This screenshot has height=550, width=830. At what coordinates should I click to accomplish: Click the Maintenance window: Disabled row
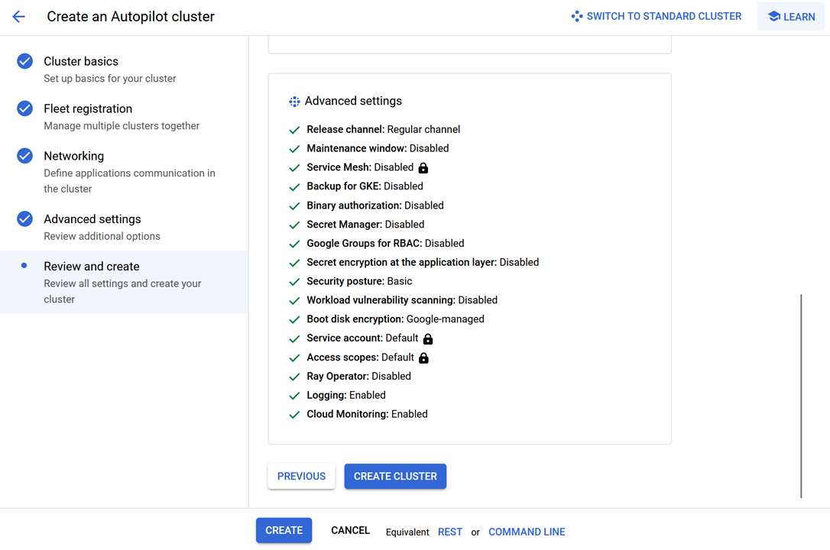(378, 149)
